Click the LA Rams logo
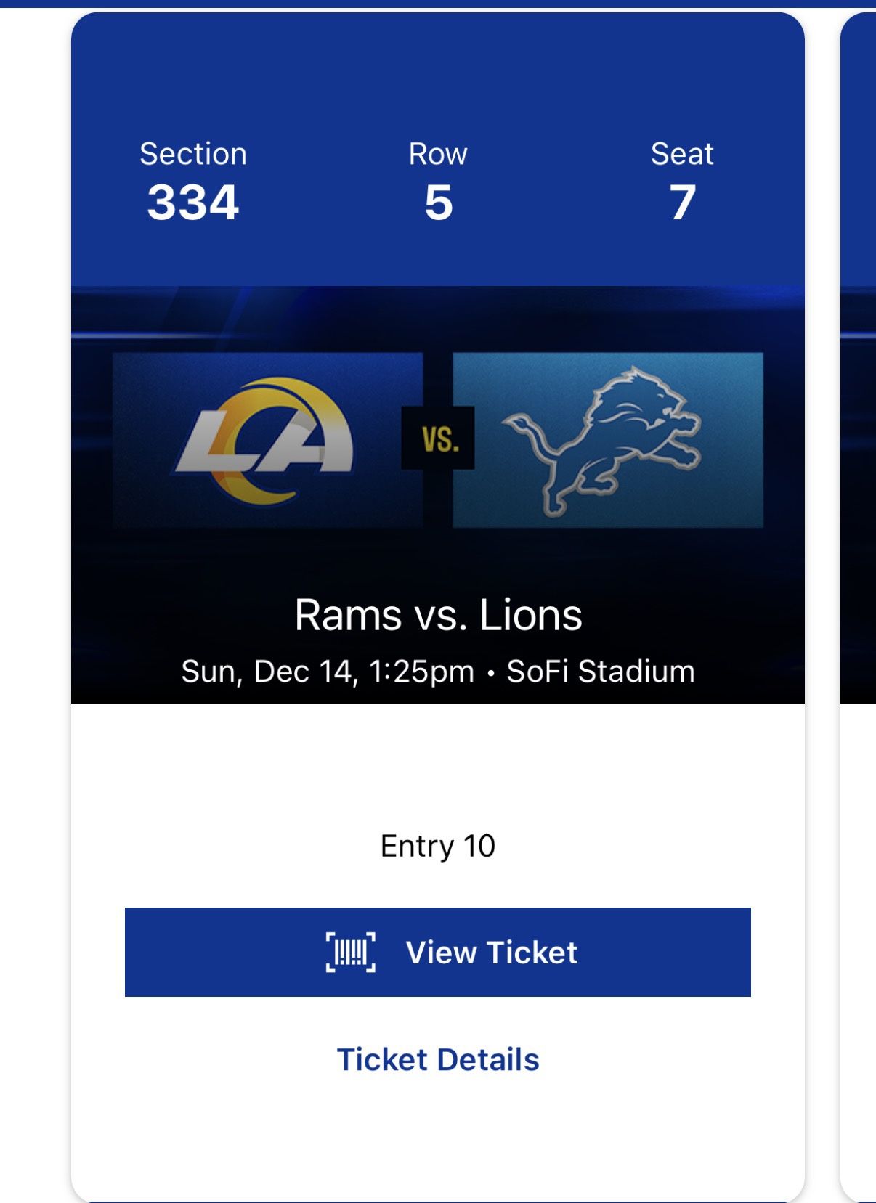876x1203 pixels. [266, 441]
